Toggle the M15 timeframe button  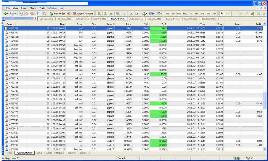[179, 14]
